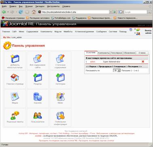The image size is (153, 147).
Task: Open the Компоненты admin menu
Action: tap(46, 32)
